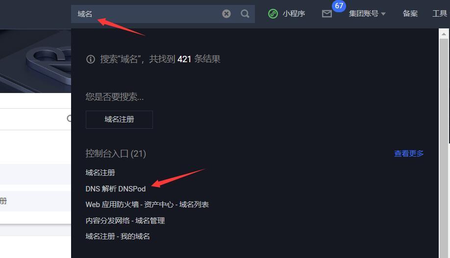Expand the 集团账号 dropdown arrow
The image size is (450, 258).
[x=383, y=14]
